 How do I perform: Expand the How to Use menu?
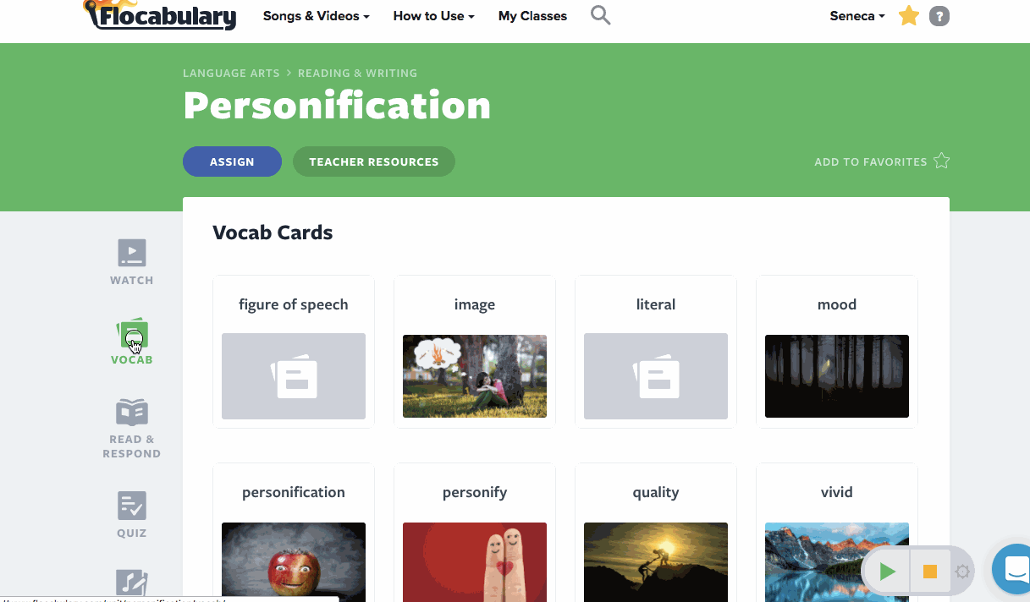tap(433, 16)
